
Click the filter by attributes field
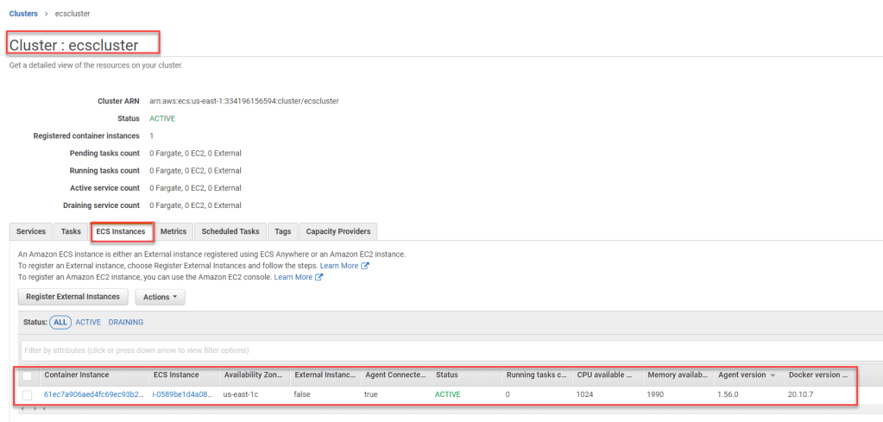click(x=449, y=350)
